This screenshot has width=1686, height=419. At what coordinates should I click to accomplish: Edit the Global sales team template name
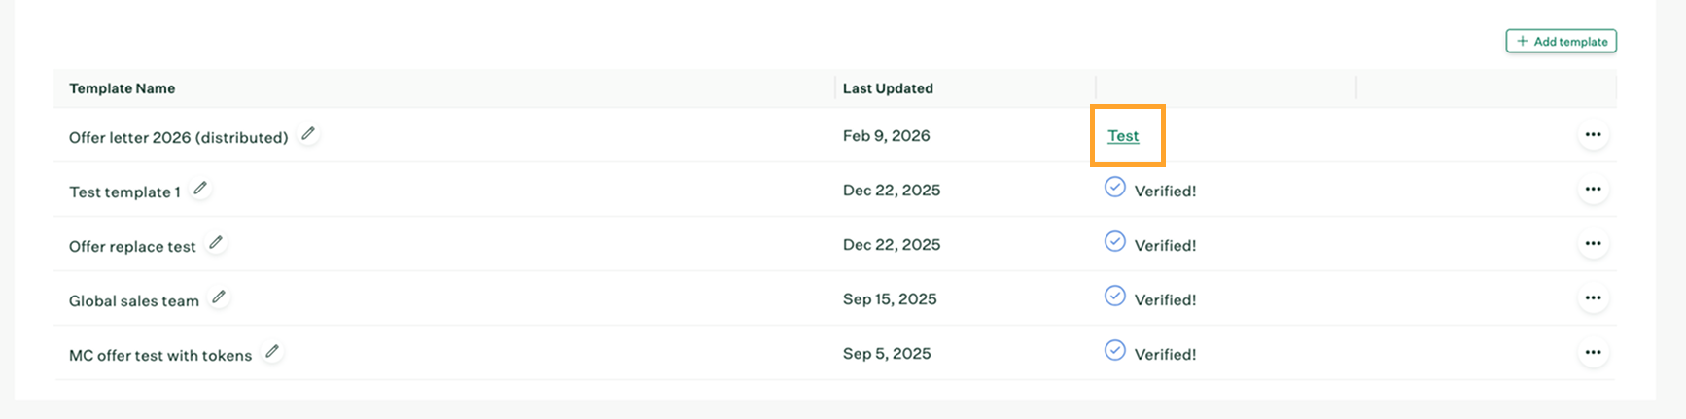220,297
